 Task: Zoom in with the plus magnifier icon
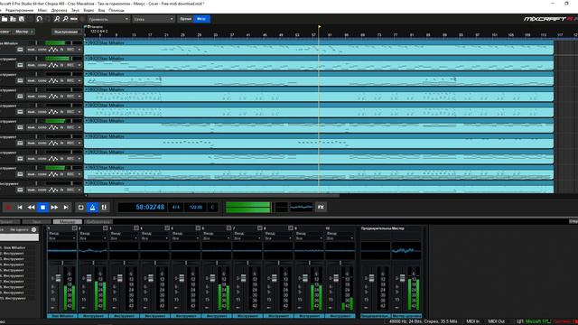(x=57, y=19)
